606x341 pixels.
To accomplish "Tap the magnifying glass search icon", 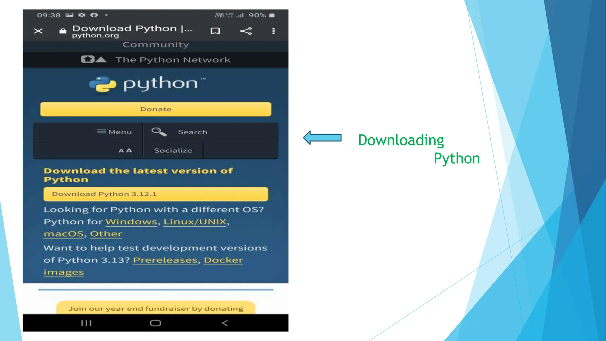I will coord(159,132).
